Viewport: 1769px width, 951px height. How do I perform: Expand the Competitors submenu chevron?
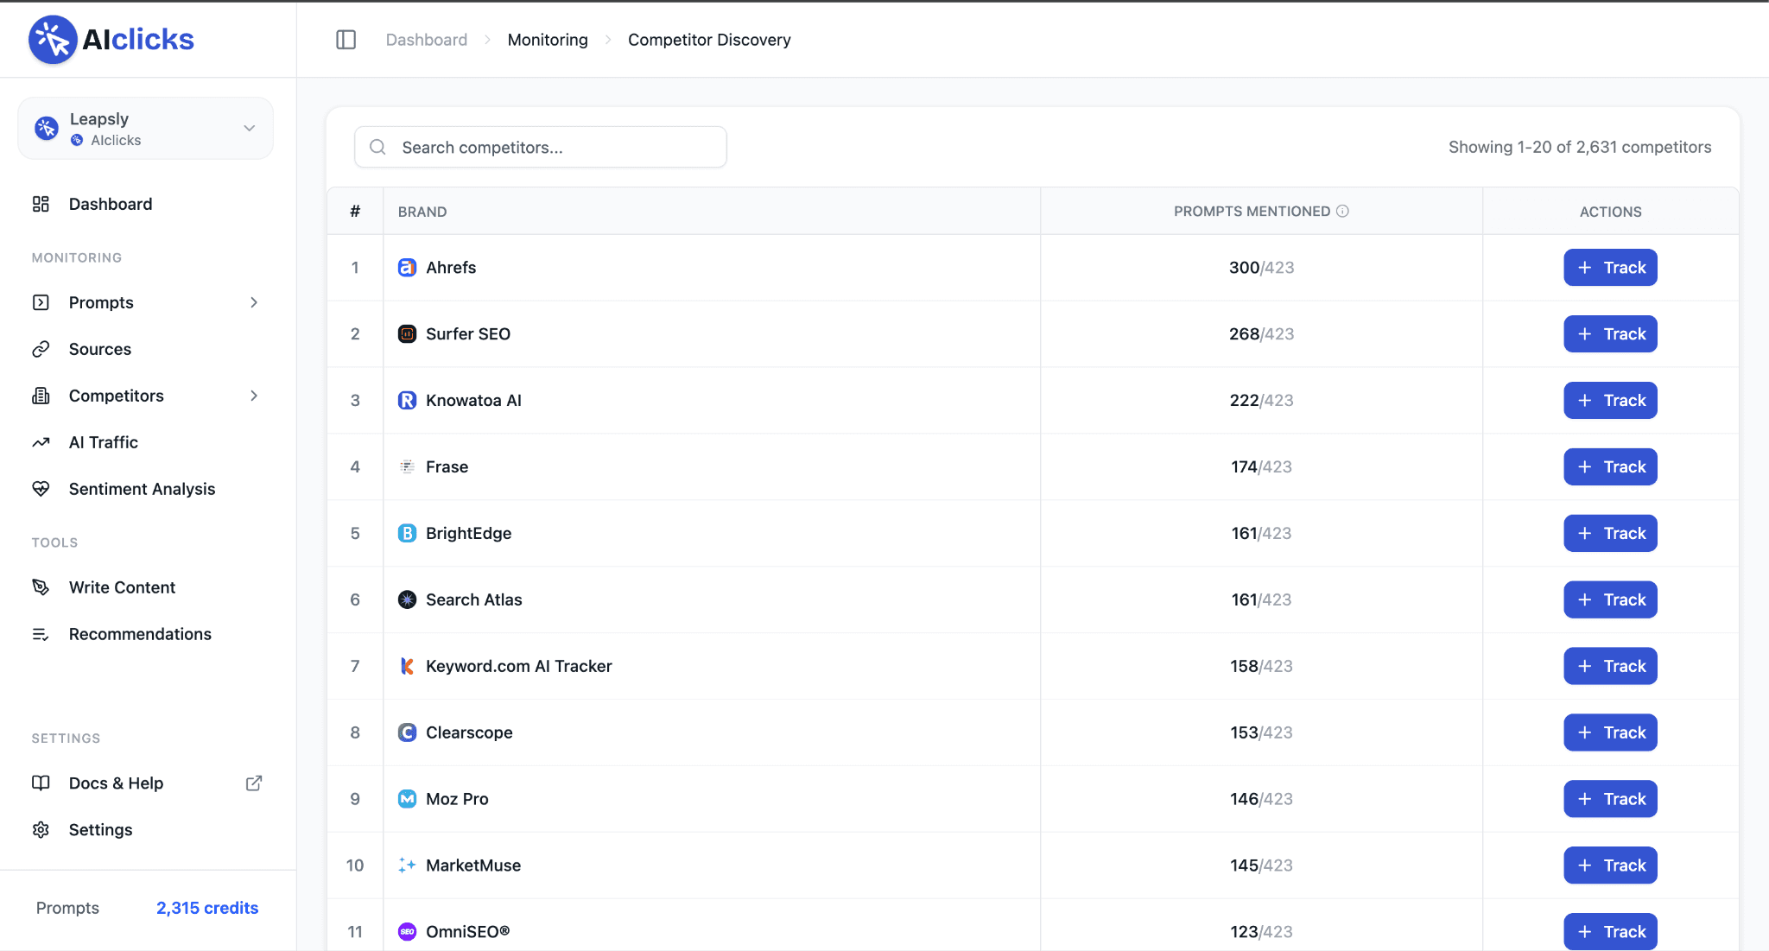click(254, 396)
